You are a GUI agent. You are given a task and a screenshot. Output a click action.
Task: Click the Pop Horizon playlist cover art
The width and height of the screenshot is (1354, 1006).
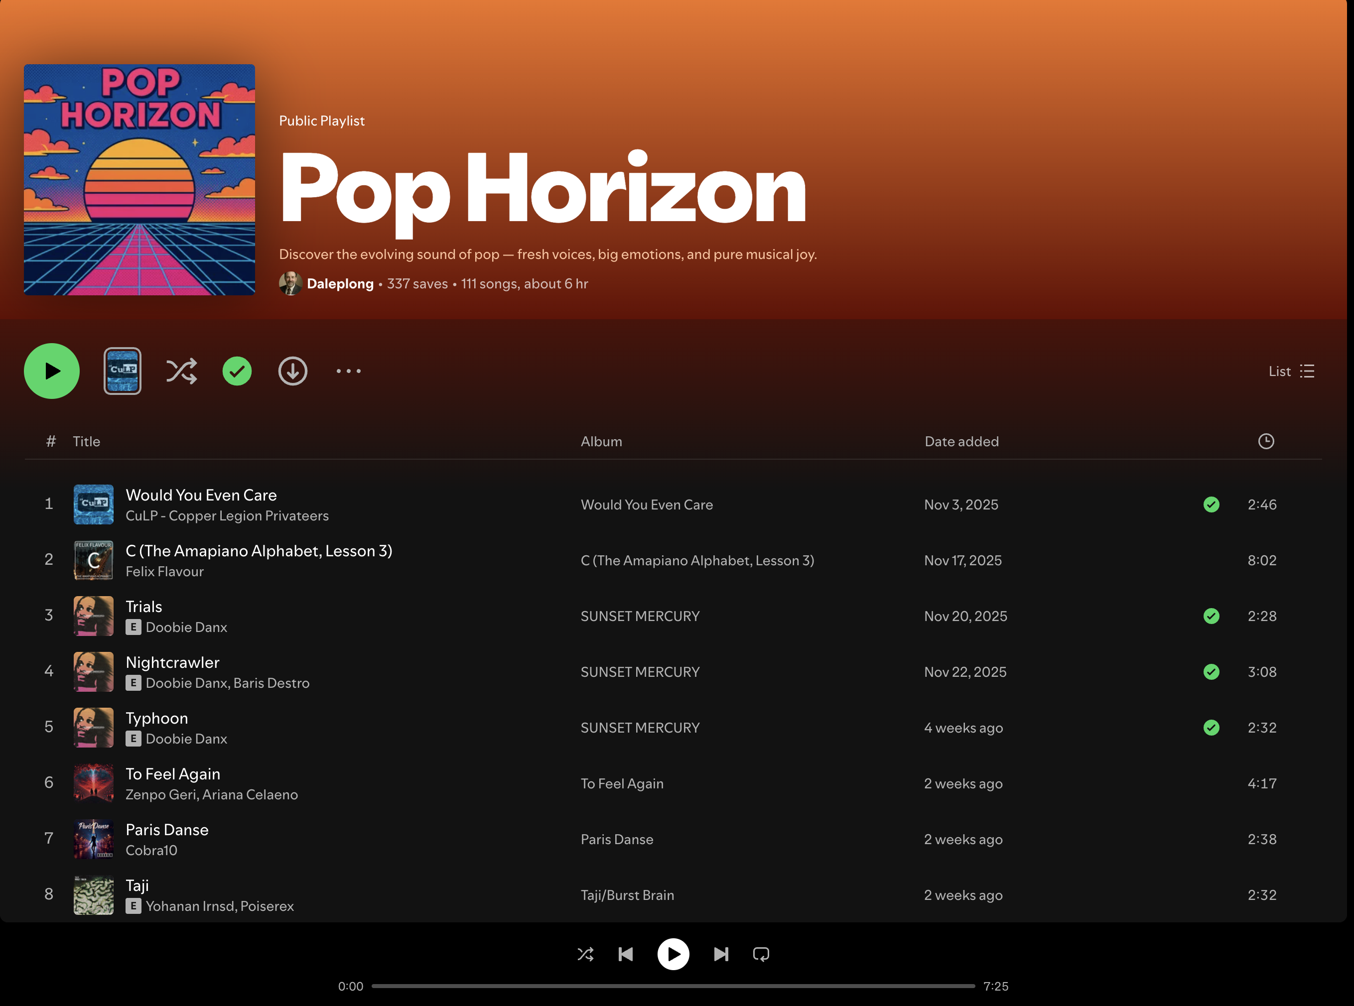(139, 180)
